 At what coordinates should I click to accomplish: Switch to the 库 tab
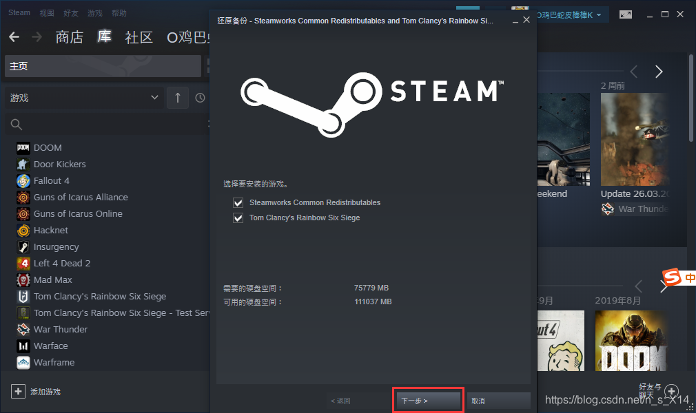click(104, 36)
